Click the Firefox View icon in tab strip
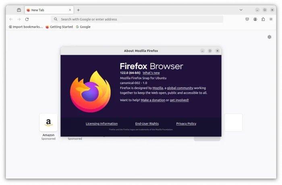 [19, 10]
